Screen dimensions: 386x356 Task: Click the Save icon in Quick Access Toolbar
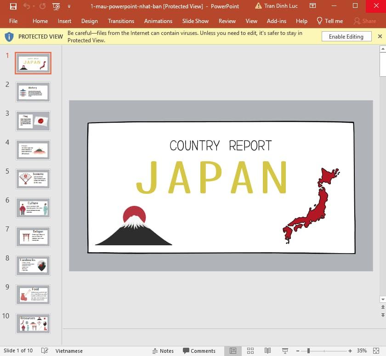coord(13,6)
